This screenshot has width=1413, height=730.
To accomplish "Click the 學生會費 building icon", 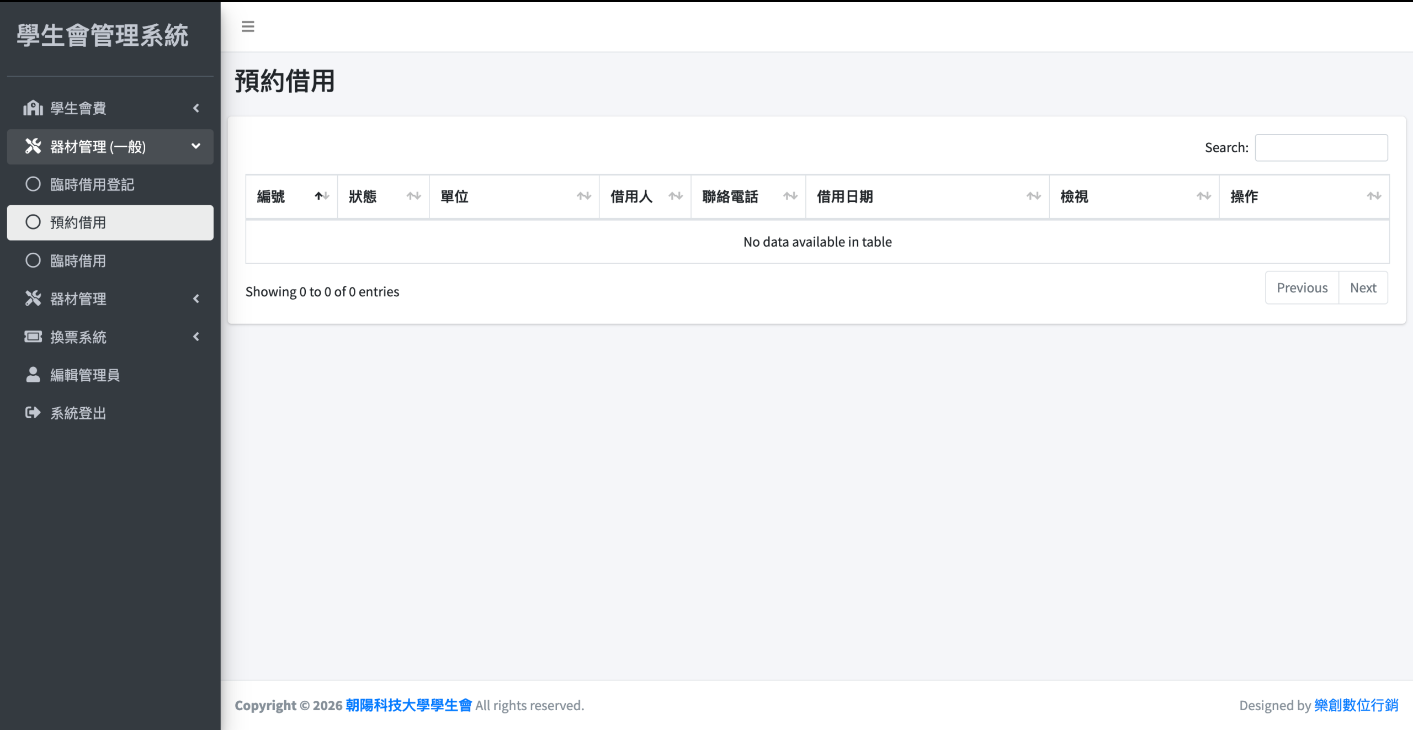I will coord(33,108).
